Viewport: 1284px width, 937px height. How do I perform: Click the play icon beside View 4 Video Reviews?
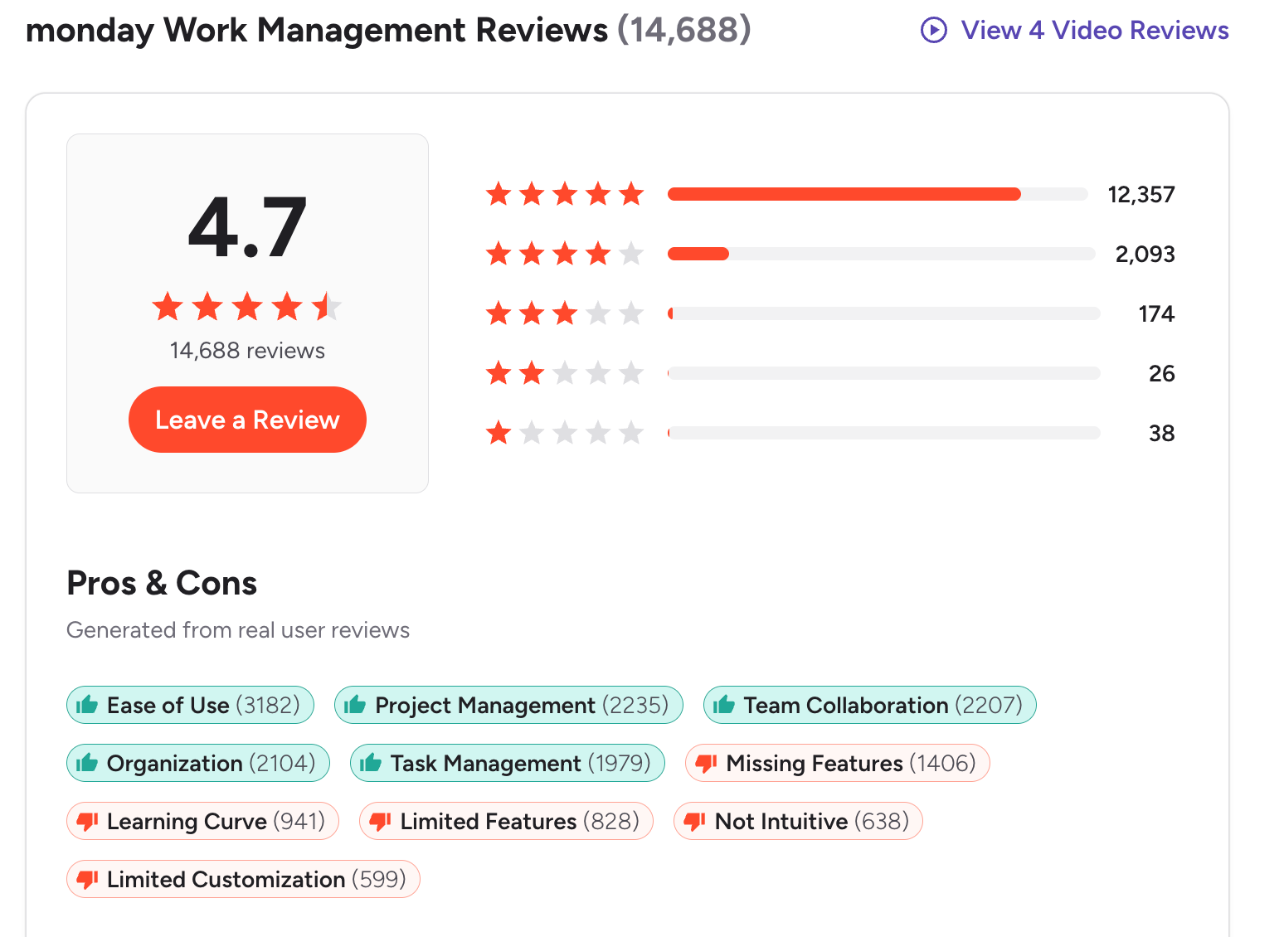coord(932,30)
